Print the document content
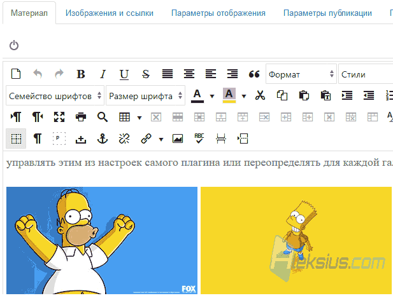 (81, 117)
